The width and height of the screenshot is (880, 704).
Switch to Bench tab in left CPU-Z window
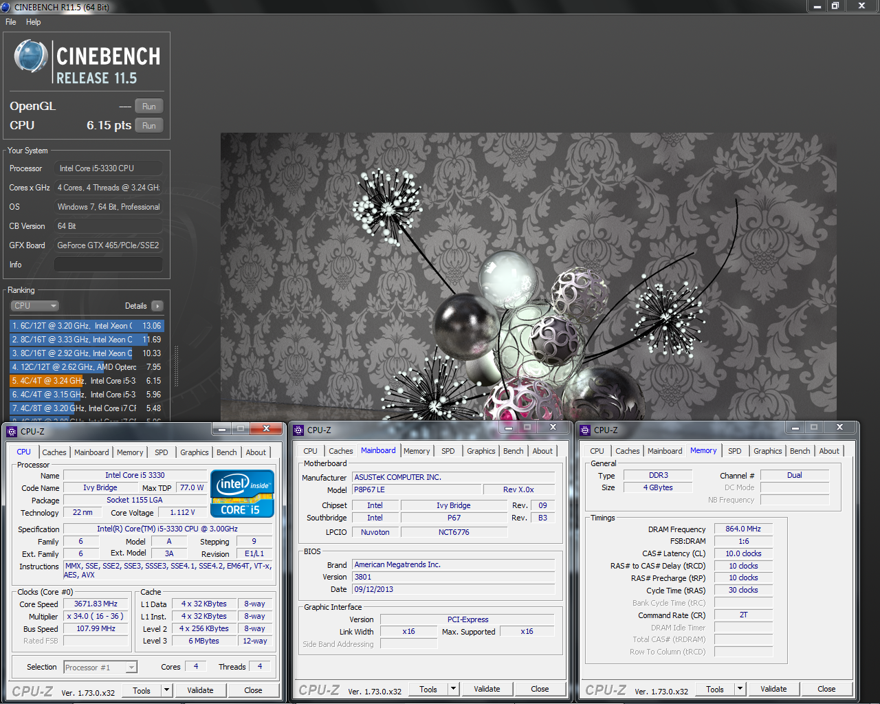[x=227, y=452]
